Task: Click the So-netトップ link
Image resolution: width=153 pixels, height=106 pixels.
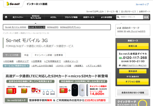Action: pos(142,5)
